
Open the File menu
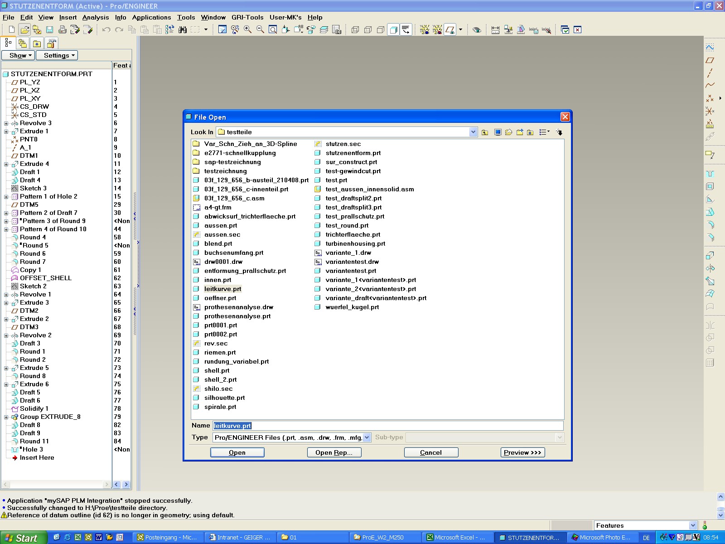tap(9, 17)
